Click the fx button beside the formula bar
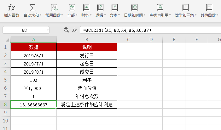 pyautogui.click(x=75, y=30)
